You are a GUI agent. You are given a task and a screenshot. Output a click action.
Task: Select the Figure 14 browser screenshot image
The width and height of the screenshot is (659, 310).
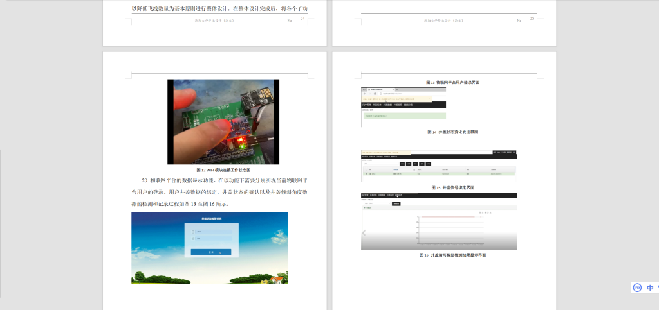[x=404, y=107]
